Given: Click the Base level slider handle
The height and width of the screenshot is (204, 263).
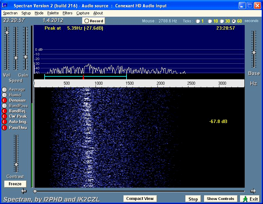Looking at the screenshot, I should coord(254,53).
